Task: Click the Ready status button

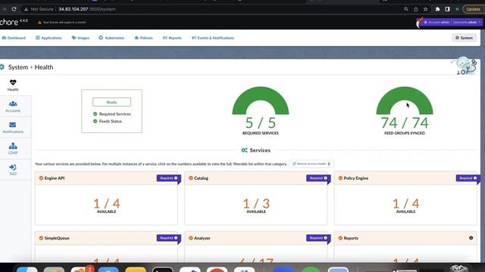Action: [111, 102]
